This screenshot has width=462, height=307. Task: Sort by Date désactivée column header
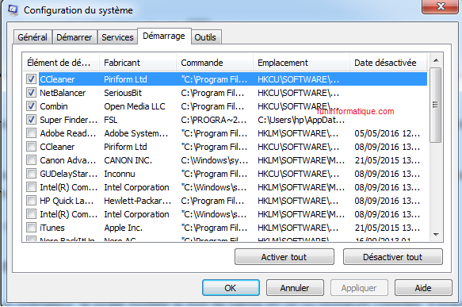[388, 63]
